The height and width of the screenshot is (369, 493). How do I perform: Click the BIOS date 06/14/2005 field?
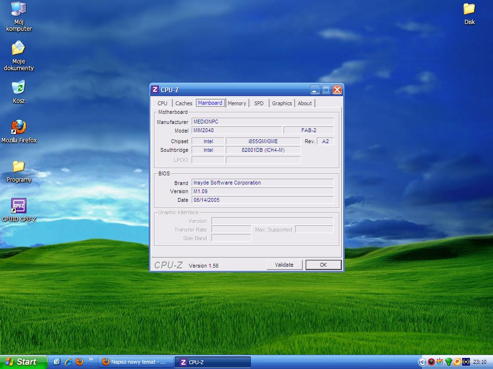click(262, 200)
